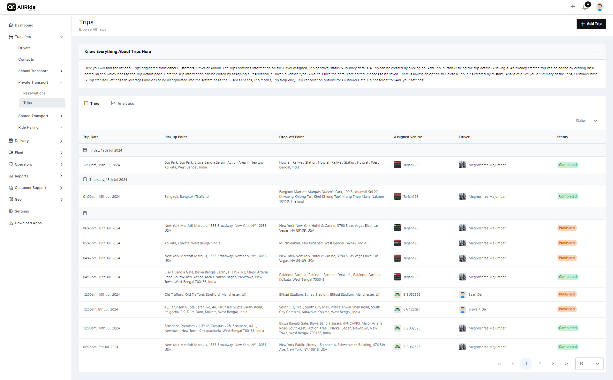The image size is (613, 380).
Task: Expand the School Transport submenu
Action: pos(61,71)
